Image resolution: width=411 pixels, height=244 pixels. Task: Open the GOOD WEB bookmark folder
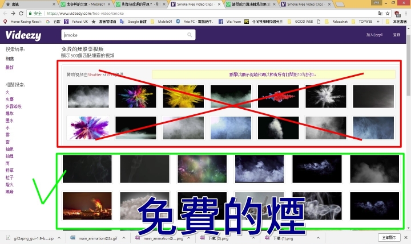tap(300, 22)
